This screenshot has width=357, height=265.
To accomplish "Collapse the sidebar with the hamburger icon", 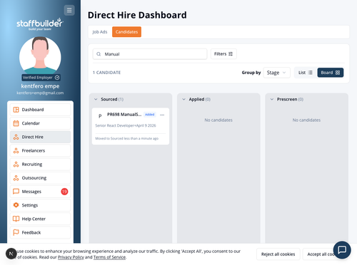I will [69, 10].
